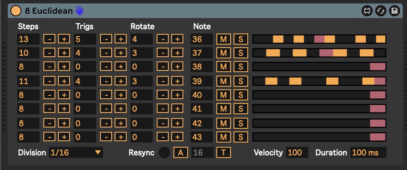Image resolution: width=407 pixels, height=170 pixels.
Task: Decrease Trigs for the note 36 row
Action: [106, 39]
